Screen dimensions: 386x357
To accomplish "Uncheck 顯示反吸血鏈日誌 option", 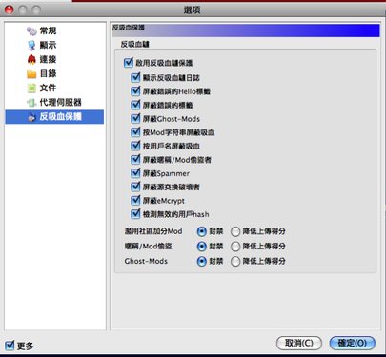I will point(135,77).
